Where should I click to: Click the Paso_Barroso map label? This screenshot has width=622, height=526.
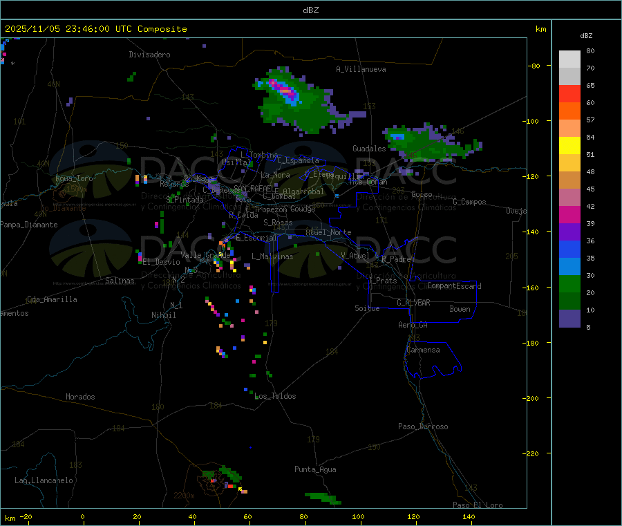point(423,426)
